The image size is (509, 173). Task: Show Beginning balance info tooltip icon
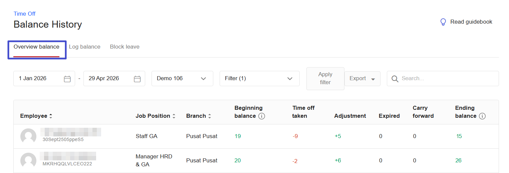tap(262, 116)
